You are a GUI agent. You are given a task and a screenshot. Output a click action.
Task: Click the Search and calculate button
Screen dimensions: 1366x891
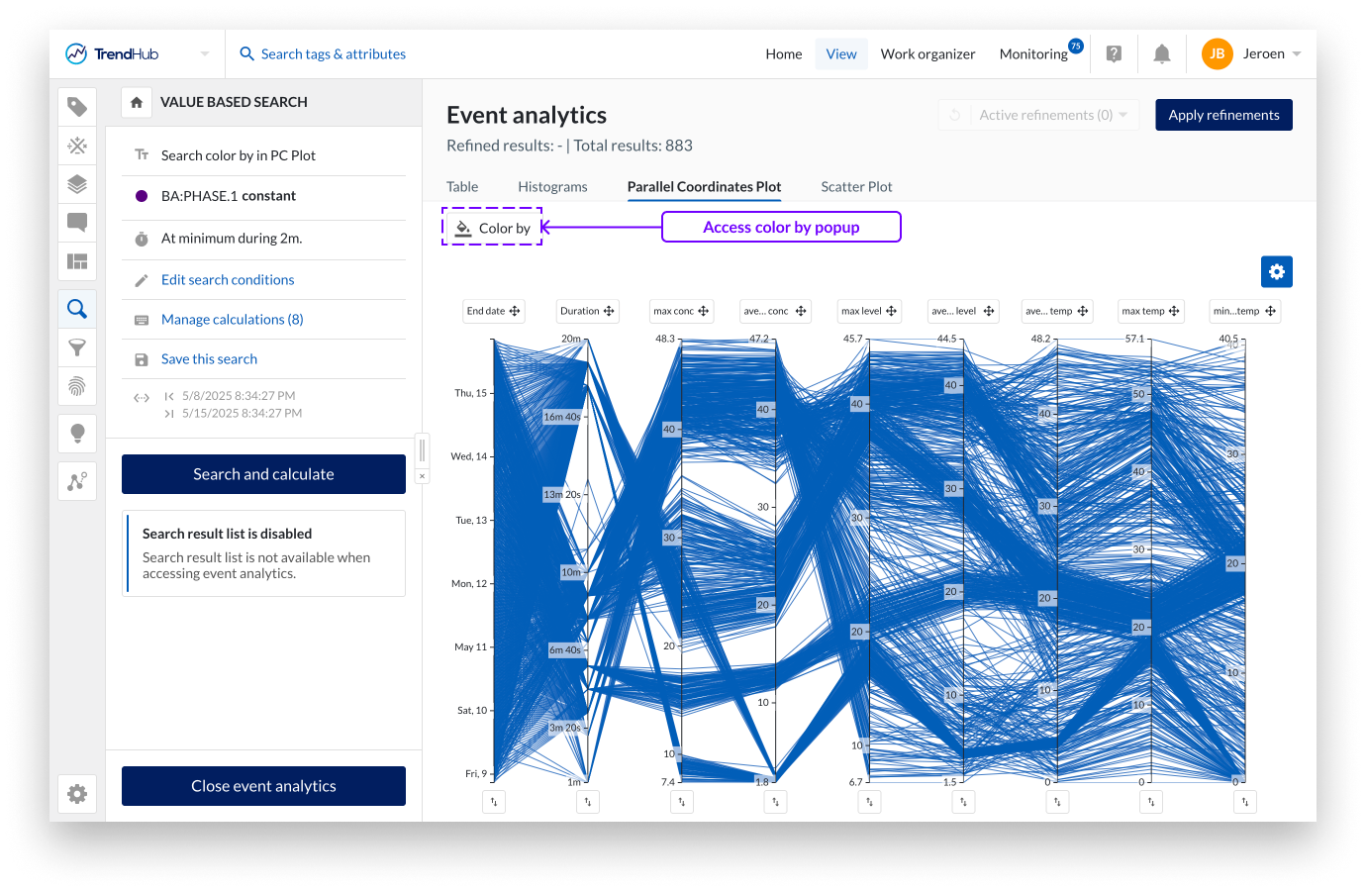point(263,474)
